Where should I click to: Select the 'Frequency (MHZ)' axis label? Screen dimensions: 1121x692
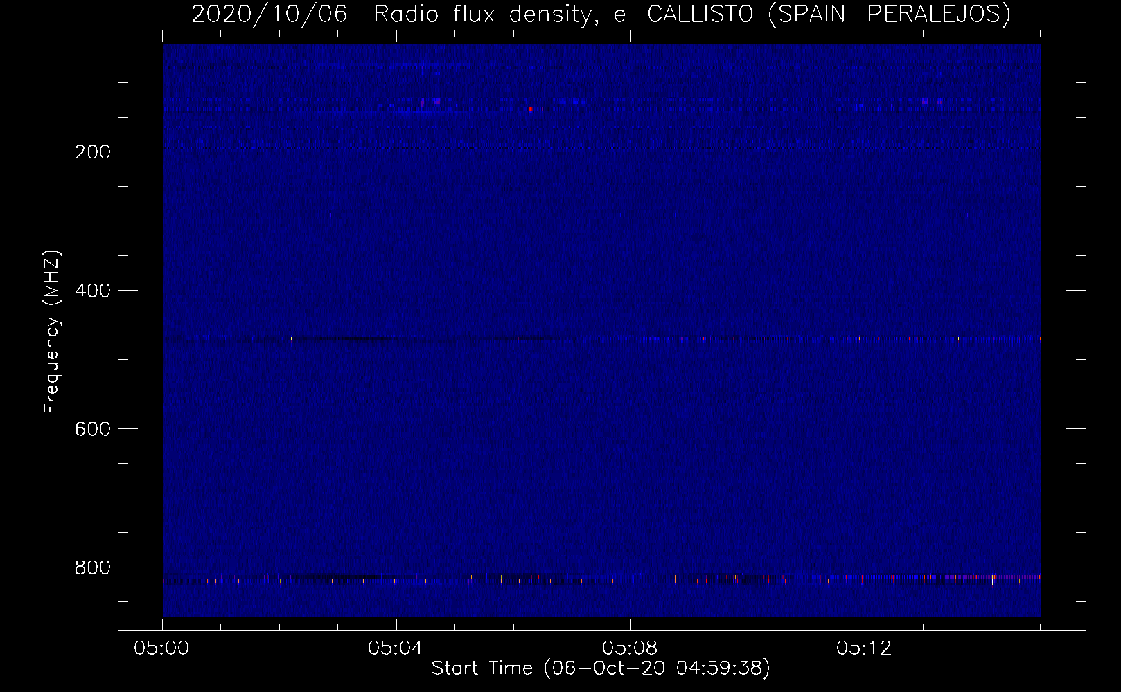[53, 331]
